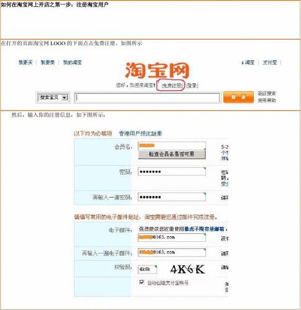Click the 校验码 input box

(x=147, y=269)
